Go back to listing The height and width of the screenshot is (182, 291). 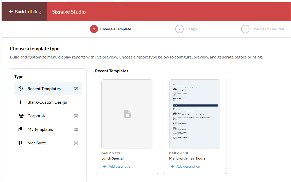coord(24,11)
